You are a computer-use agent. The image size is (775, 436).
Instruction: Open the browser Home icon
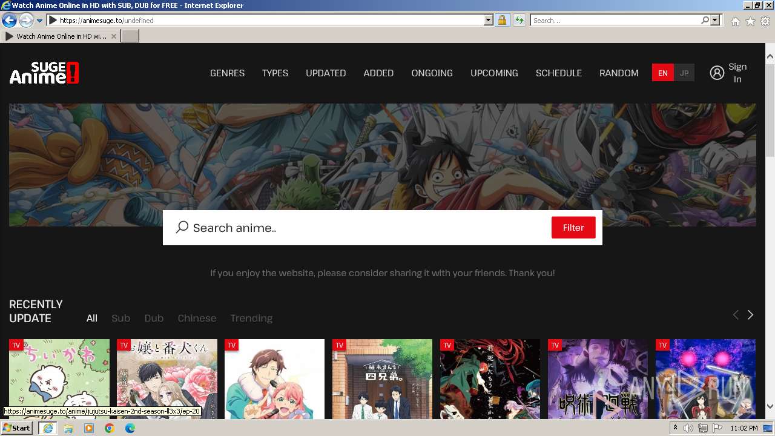coord(735,21)
